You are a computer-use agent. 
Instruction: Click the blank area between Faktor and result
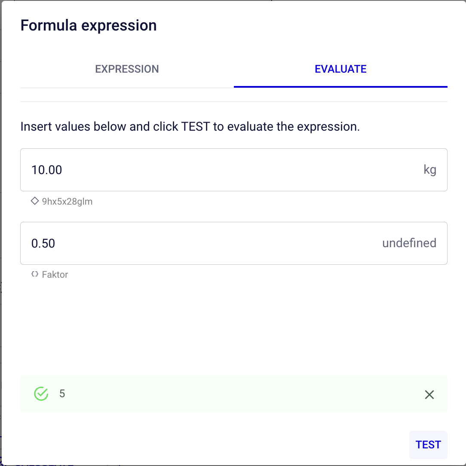click(x=233, y=327)
